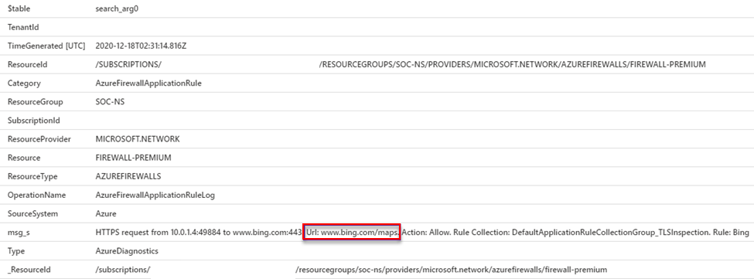Click the Resource field label

click(x=24, y=158)
